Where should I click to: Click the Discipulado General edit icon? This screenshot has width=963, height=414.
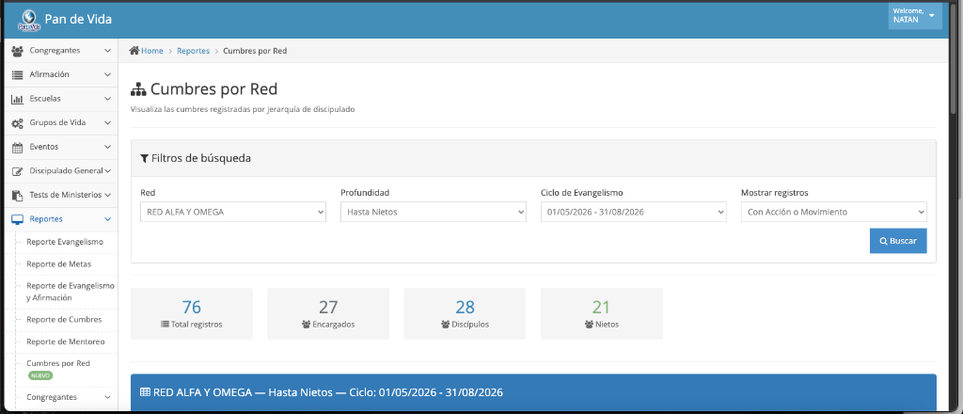(17, 171)
